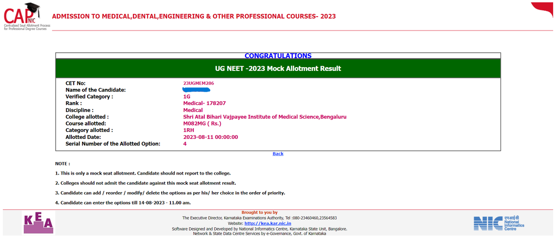Click the 'Brought to you by' text
The height and width of the screenshot is (237, 556).
click(259, 212)
